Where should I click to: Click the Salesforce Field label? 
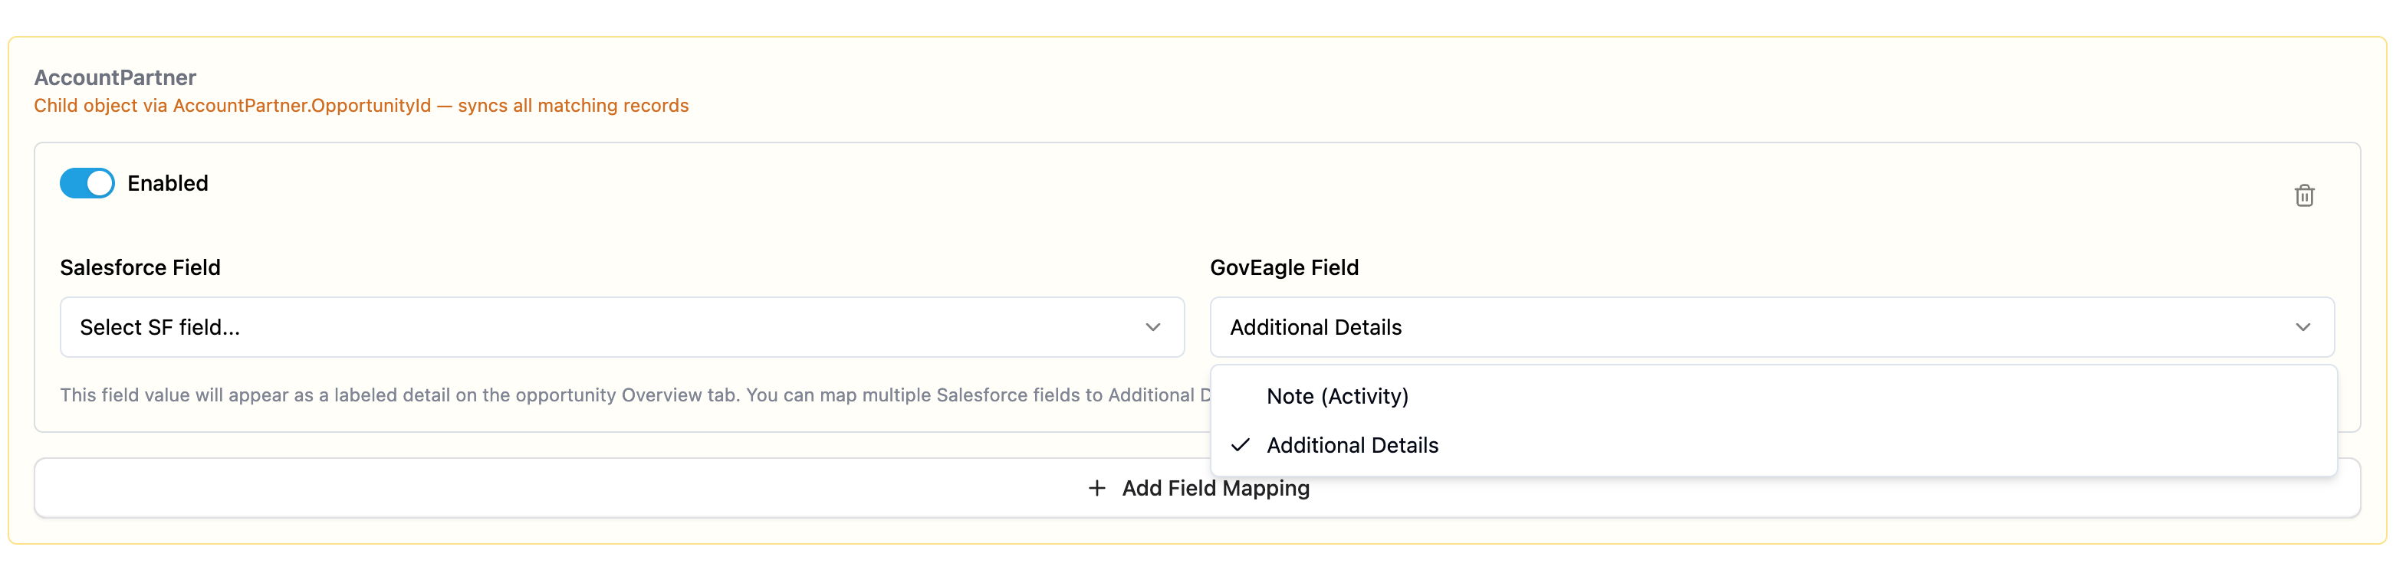(x=140, y=268)
